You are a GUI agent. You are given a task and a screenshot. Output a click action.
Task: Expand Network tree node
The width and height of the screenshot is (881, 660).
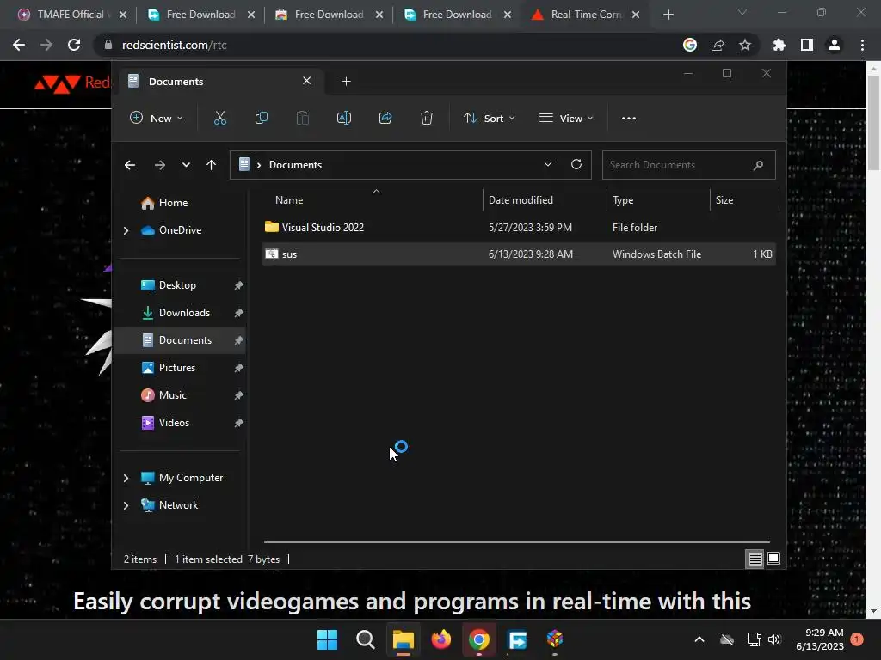tap(126, 505)
